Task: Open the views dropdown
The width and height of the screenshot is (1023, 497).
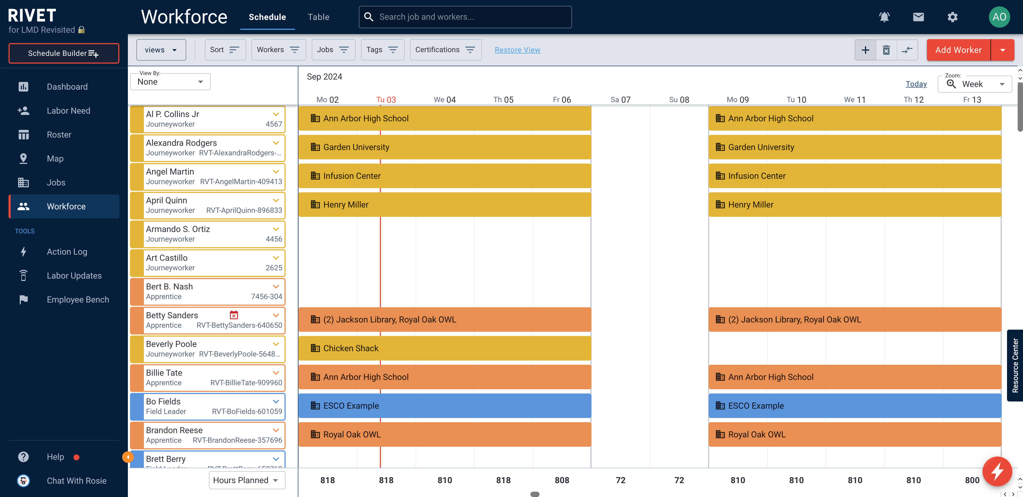Action: point(161,50)
